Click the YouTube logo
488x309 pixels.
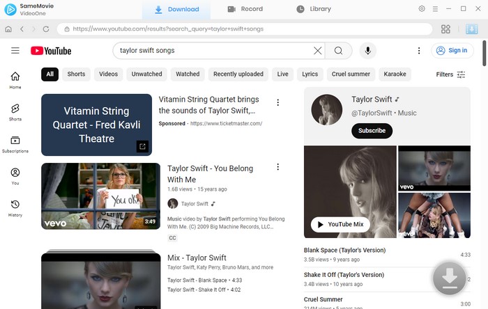(51, 51)
